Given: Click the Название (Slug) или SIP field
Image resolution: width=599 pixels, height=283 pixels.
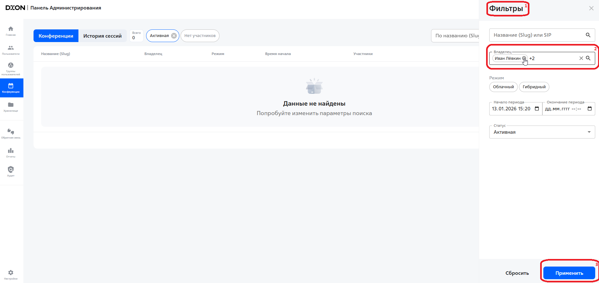Looking at the screenshot, I should pos(538,35).
